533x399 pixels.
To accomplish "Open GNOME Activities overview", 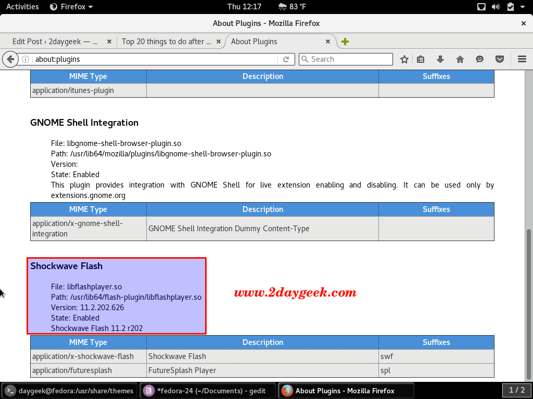I will [x=22, y=6].
